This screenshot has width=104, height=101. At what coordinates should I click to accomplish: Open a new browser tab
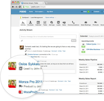pos(47,3)
